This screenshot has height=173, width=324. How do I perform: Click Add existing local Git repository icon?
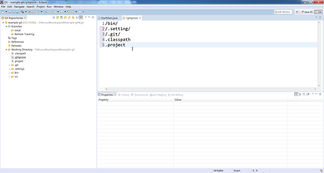click(x=58, y=17)
